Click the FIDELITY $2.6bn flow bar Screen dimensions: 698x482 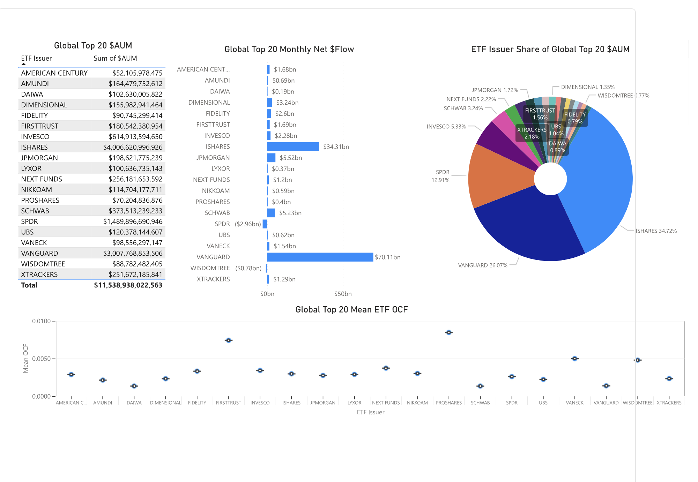pyautogui.click(x=269, y=113)
